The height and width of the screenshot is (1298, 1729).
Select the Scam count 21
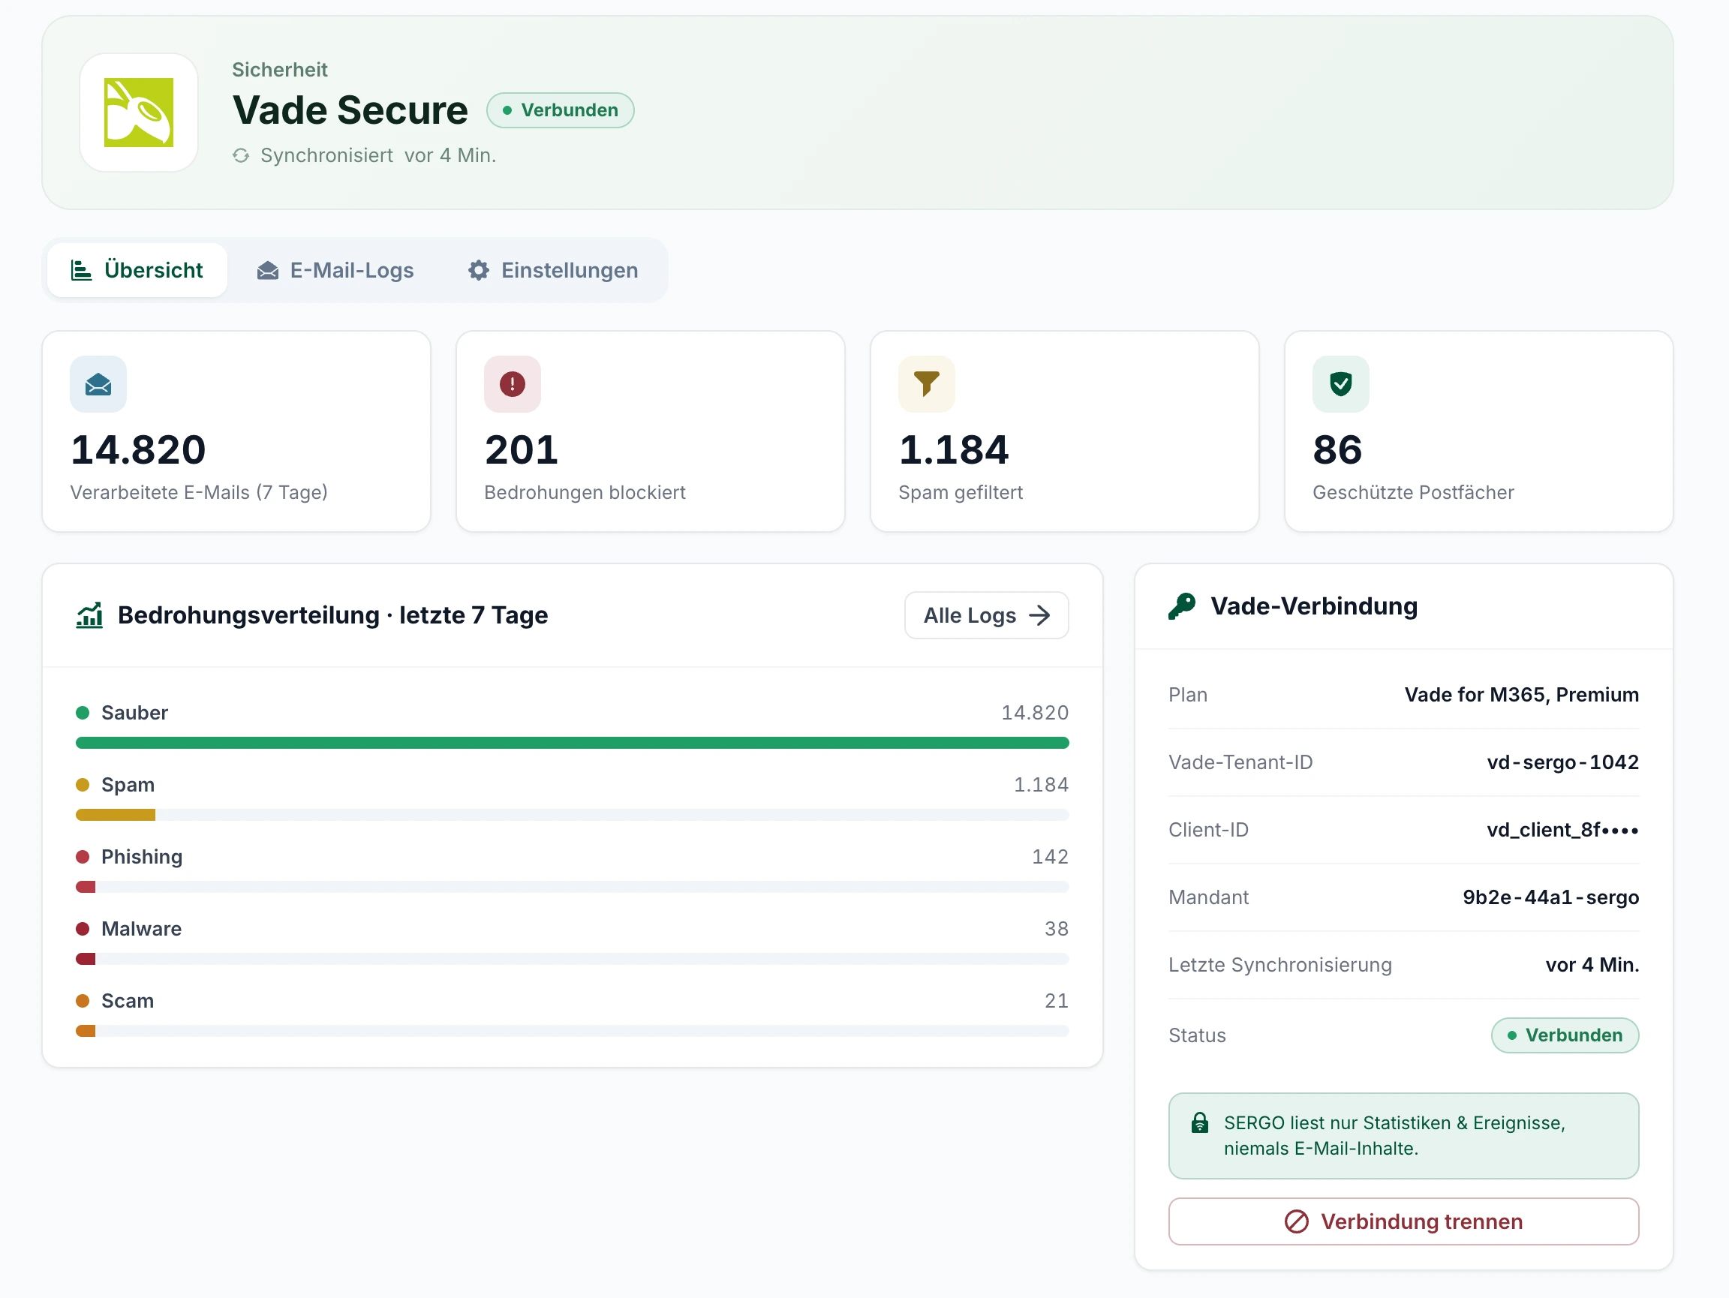click(x=1056, y=1001)
